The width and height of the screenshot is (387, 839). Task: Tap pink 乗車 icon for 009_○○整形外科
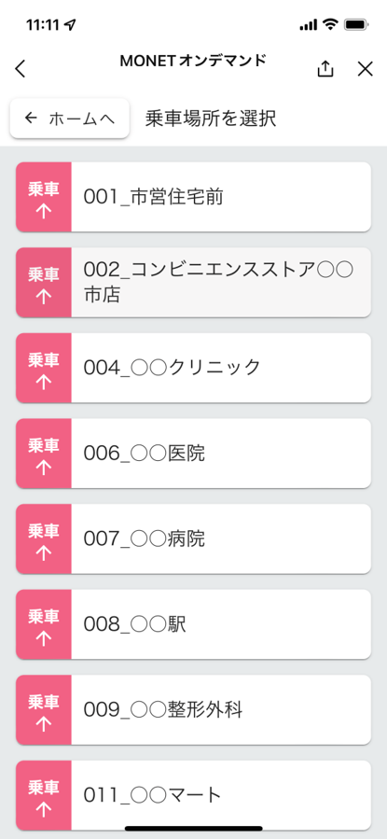pyautogui.click(x=44, y=709)
